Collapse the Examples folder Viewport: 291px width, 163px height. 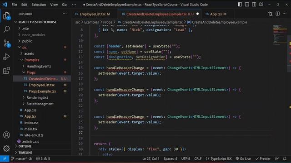click(x=32, y=60)
